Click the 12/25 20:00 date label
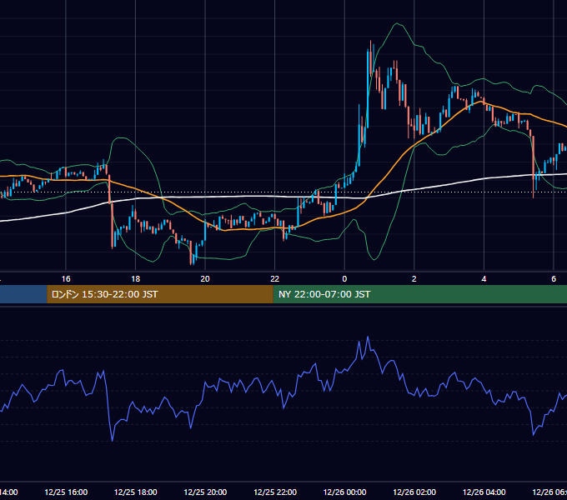Image resolution: width=567 pixels, height=500 pixels. pyautogui.click(x=205, y=492)
